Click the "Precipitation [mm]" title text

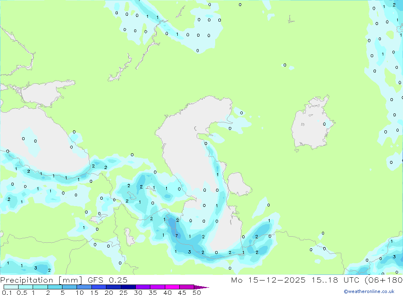tap(41, 280)
